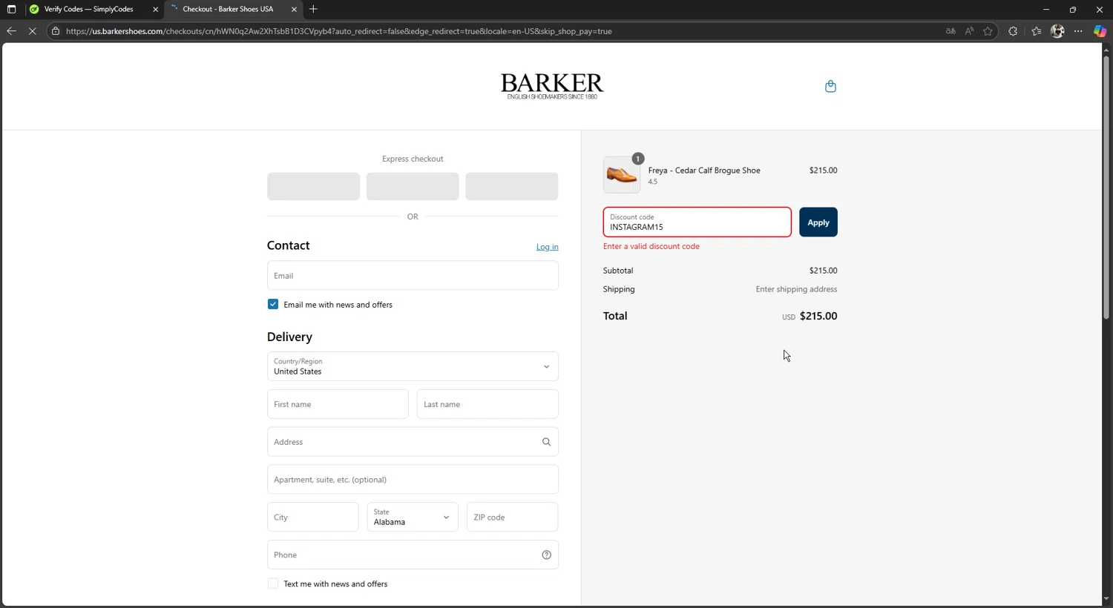Click the address search magnifier icon
Viewport: 1113px width, 608px height.
point(546,442)
